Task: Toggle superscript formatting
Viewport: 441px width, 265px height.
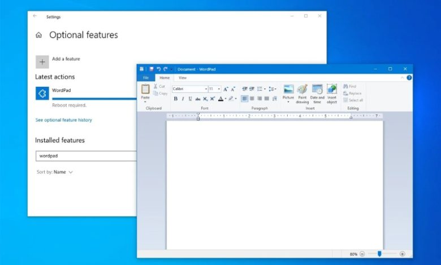Action: click(x=213, y=99)
